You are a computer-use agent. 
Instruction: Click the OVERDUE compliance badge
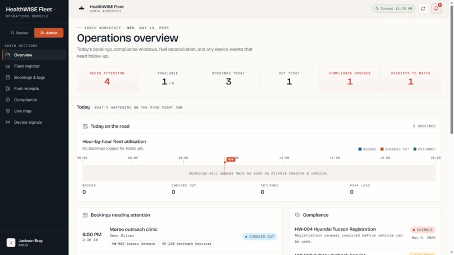(x=422, y=230)
